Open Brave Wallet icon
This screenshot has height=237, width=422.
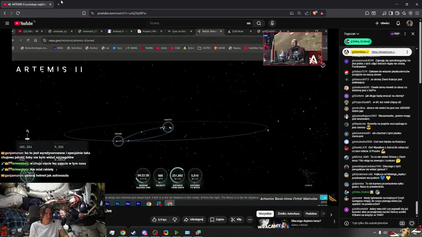pyautogui.click(x=397, y=13)
